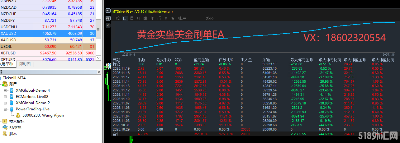Screen dimensions: 400x143
Task: Select the NZDJPY symbol row
Action: tap(48, 20)
